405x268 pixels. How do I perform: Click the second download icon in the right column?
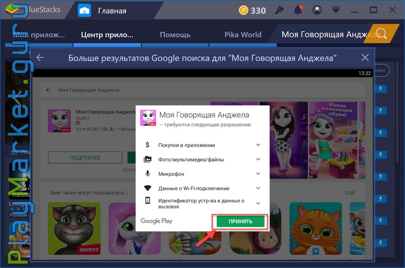380,111
